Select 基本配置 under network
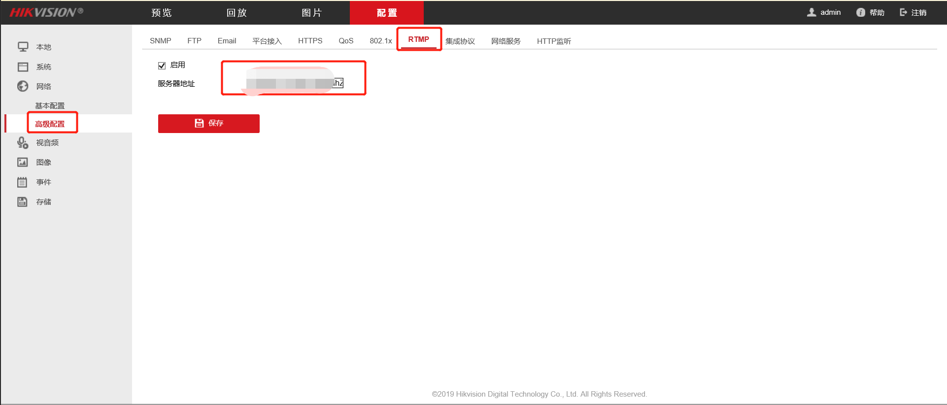The width and height of the screenshot is (947, 405). pos(50,105)
